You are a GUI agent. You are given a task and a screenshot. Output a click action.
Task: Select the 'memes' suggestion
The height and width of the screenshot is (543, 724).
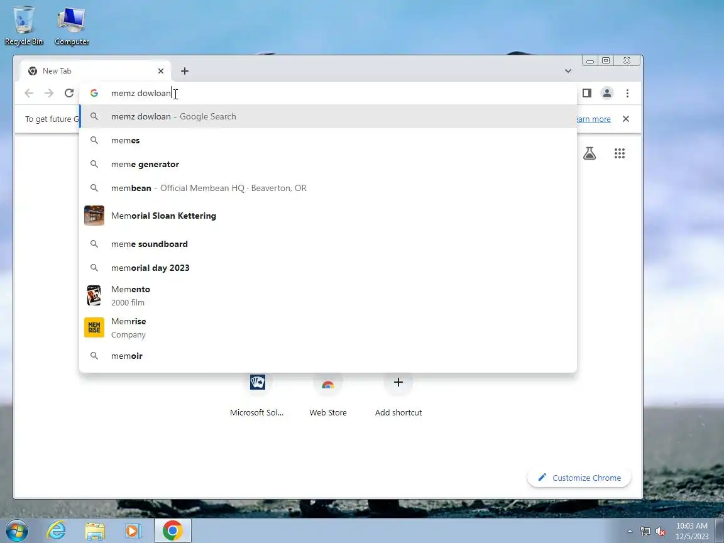pos(328,140)
